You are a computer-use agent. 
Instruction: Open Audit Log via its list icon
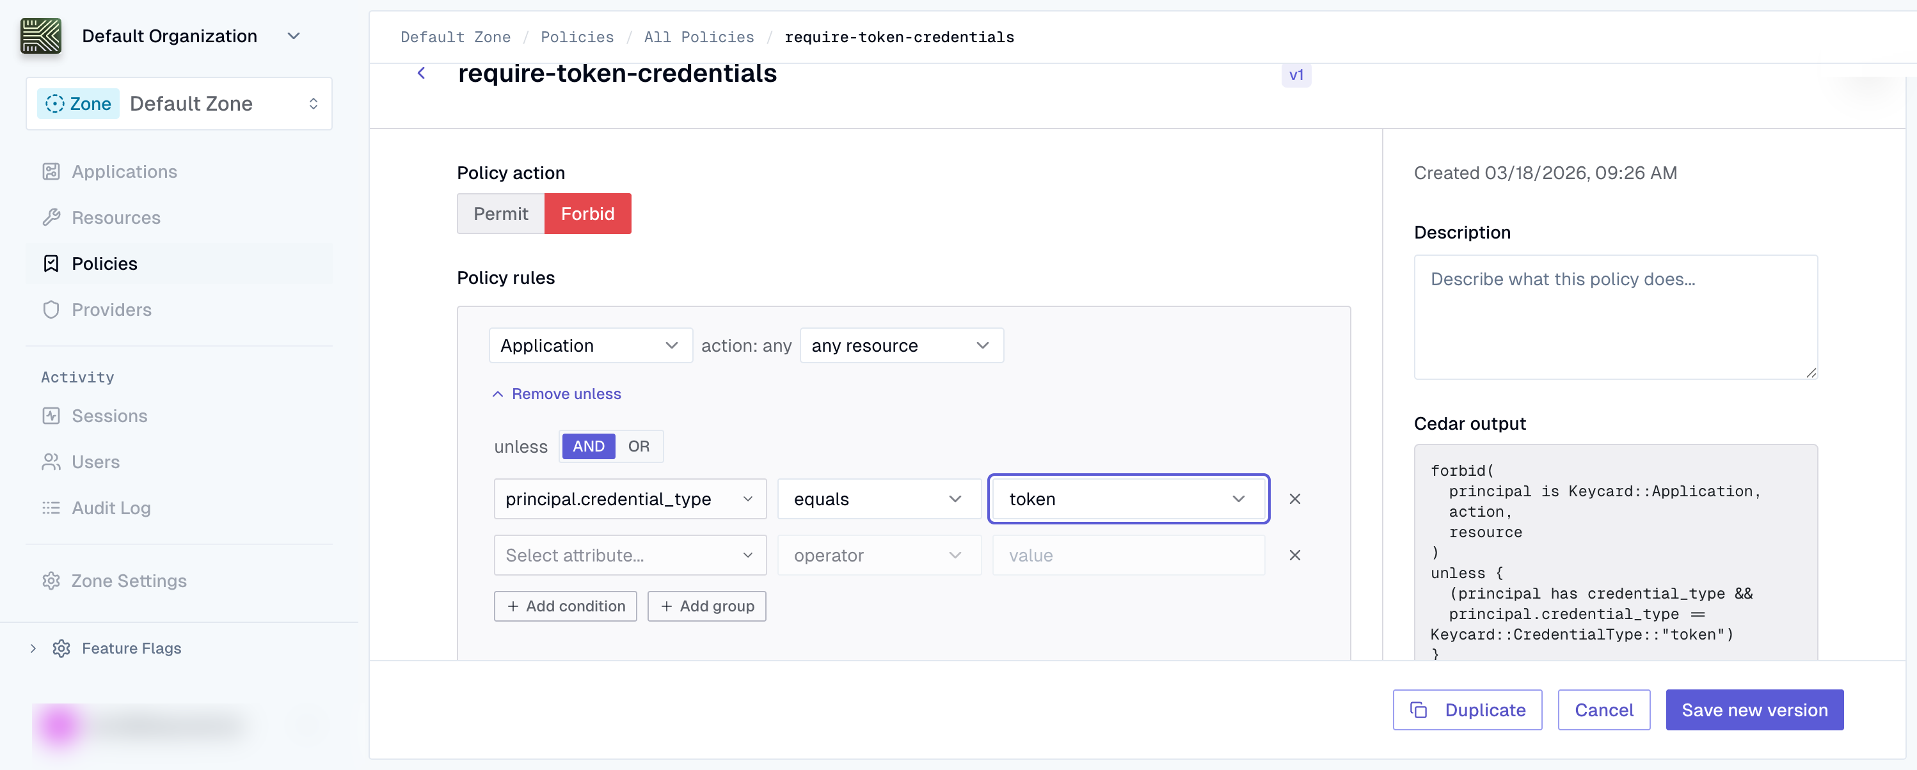pyautogui.click(x=51, y=508)
